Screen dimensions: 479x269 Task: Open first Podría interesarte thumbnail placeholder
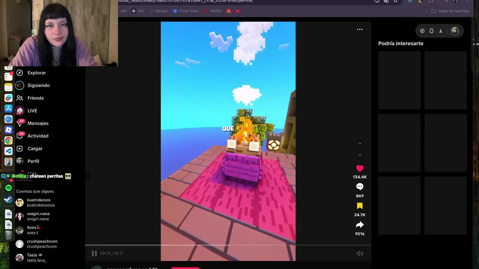399,80
